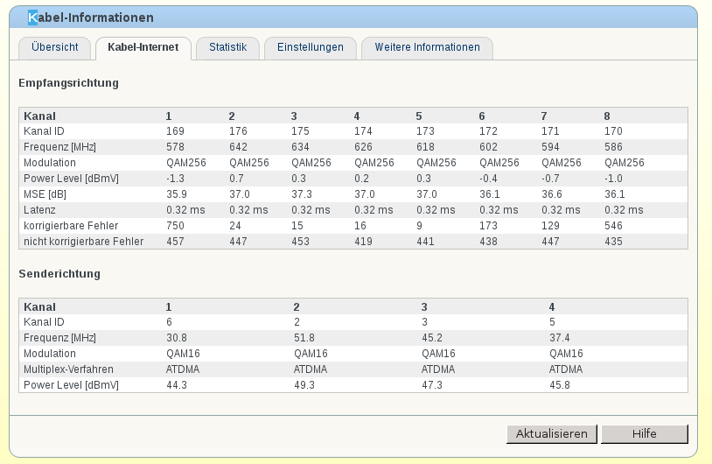The height and width of the screenshot is (464, 712).
Task: Select upstream Power Level 47.3
Action: point(432,385)
